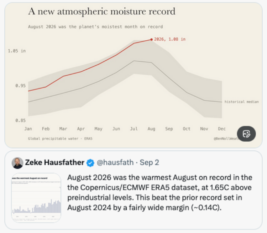Click the 'historical median' line label

click(x=241, y=102)
